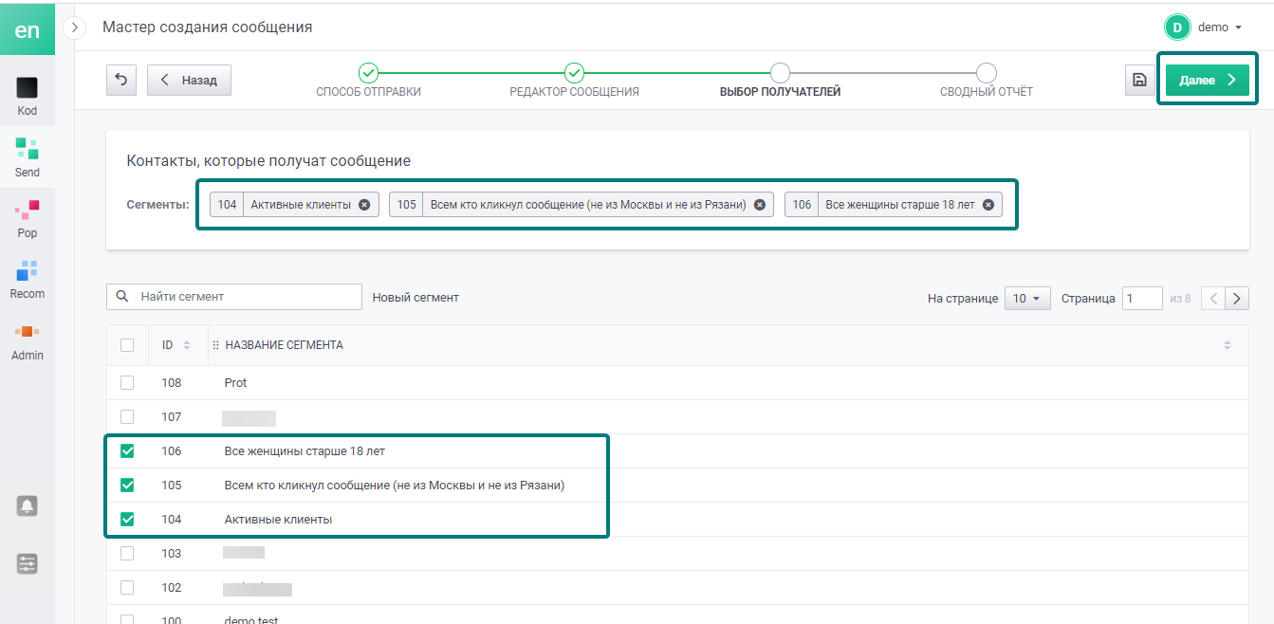Check the box for segment 103
Screen dimensions: 1274x624
point(127,553)
